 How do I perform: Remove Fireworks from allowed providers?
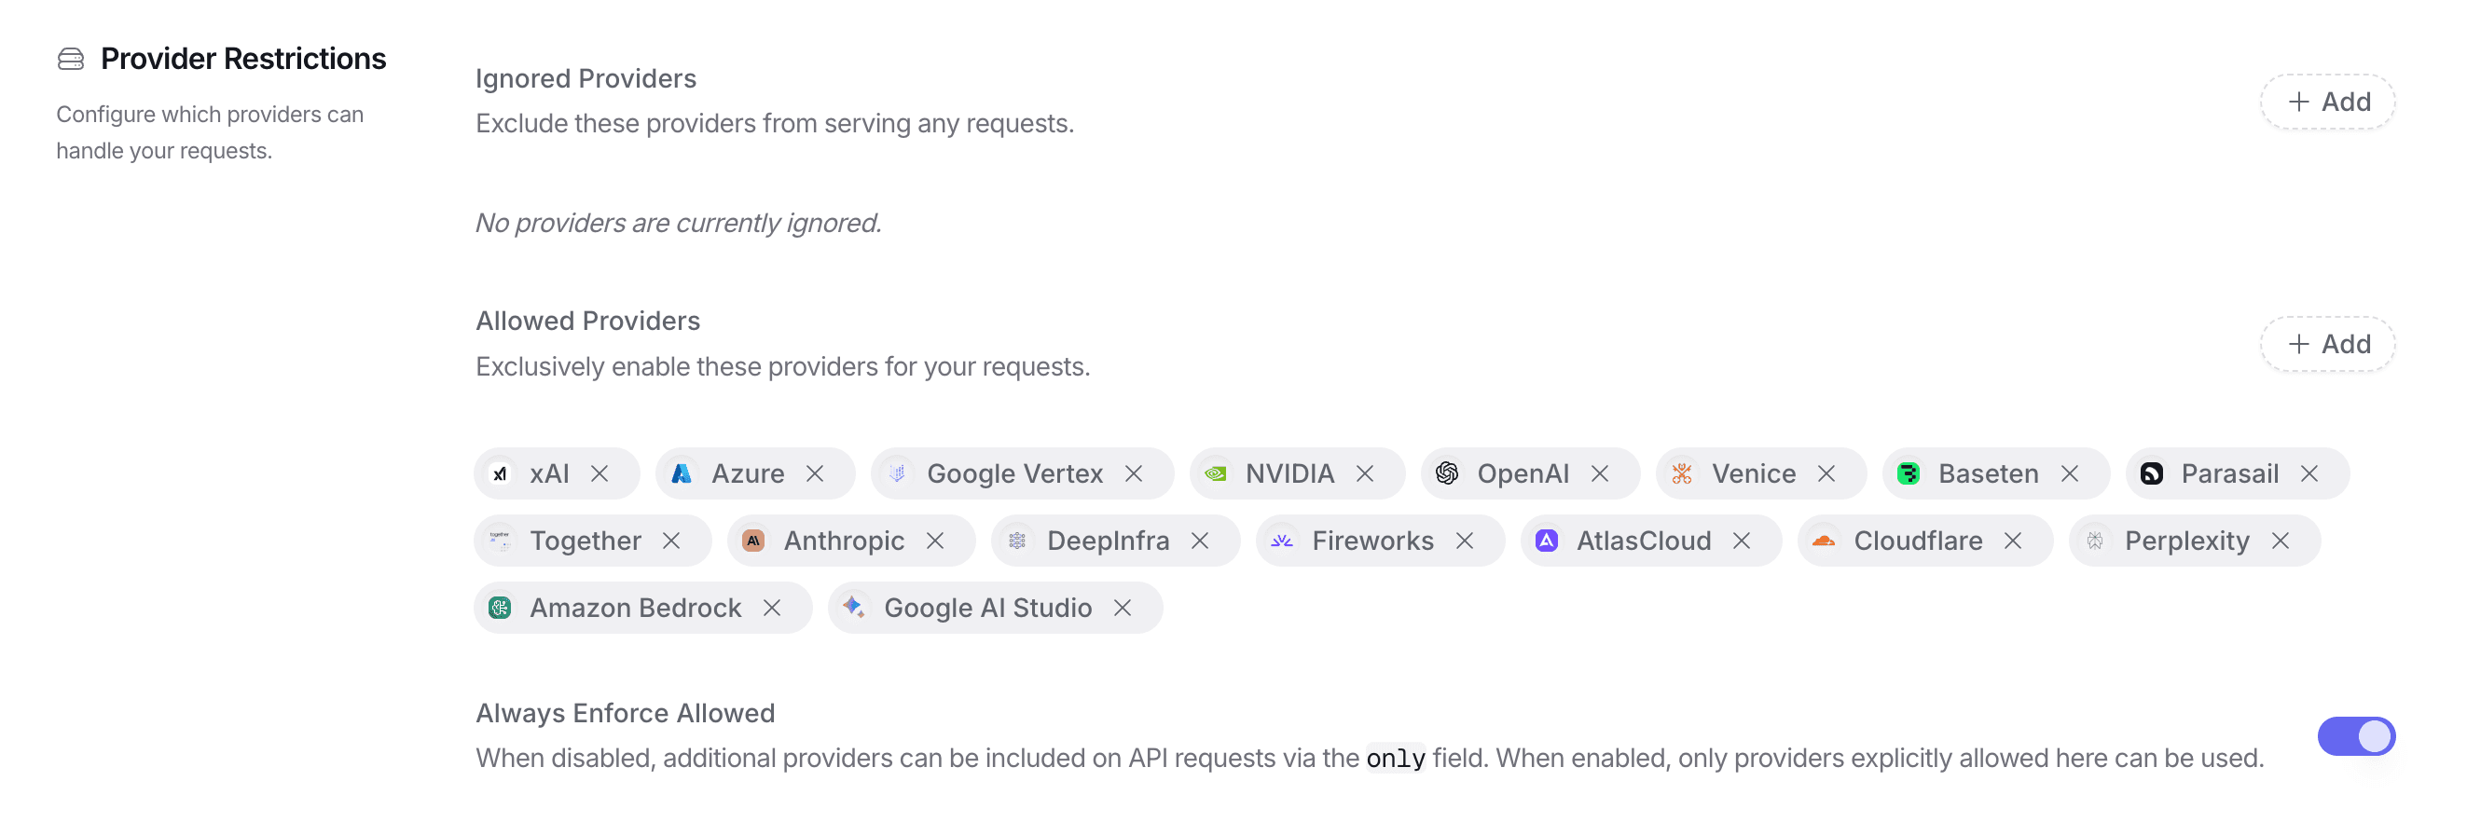[1465, 541]
